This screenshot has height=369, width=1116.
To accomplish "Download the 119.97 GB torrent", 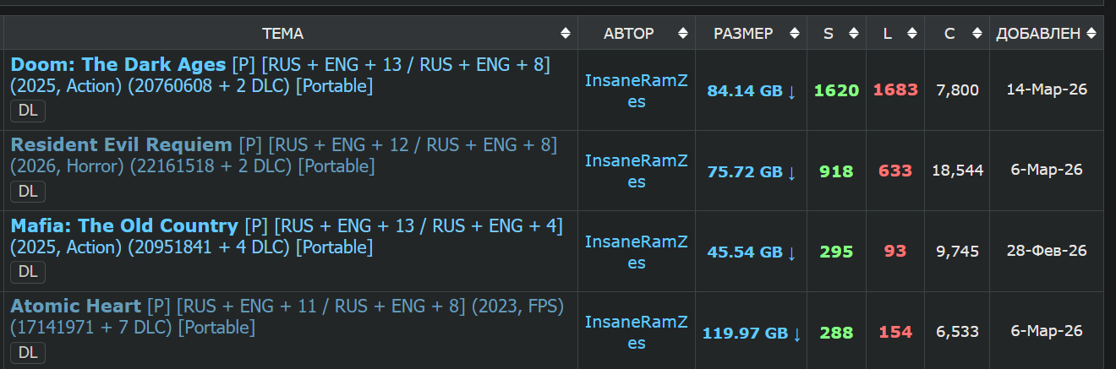I will click(x=752, y=334).
